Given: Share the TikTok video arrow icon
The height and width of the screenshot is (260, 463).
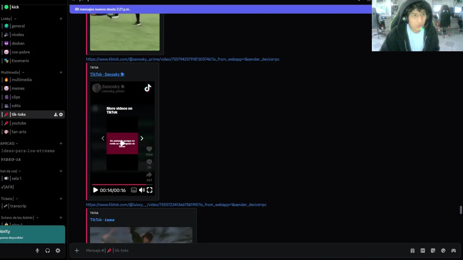Looking at the screenshot, I should 149,175.
